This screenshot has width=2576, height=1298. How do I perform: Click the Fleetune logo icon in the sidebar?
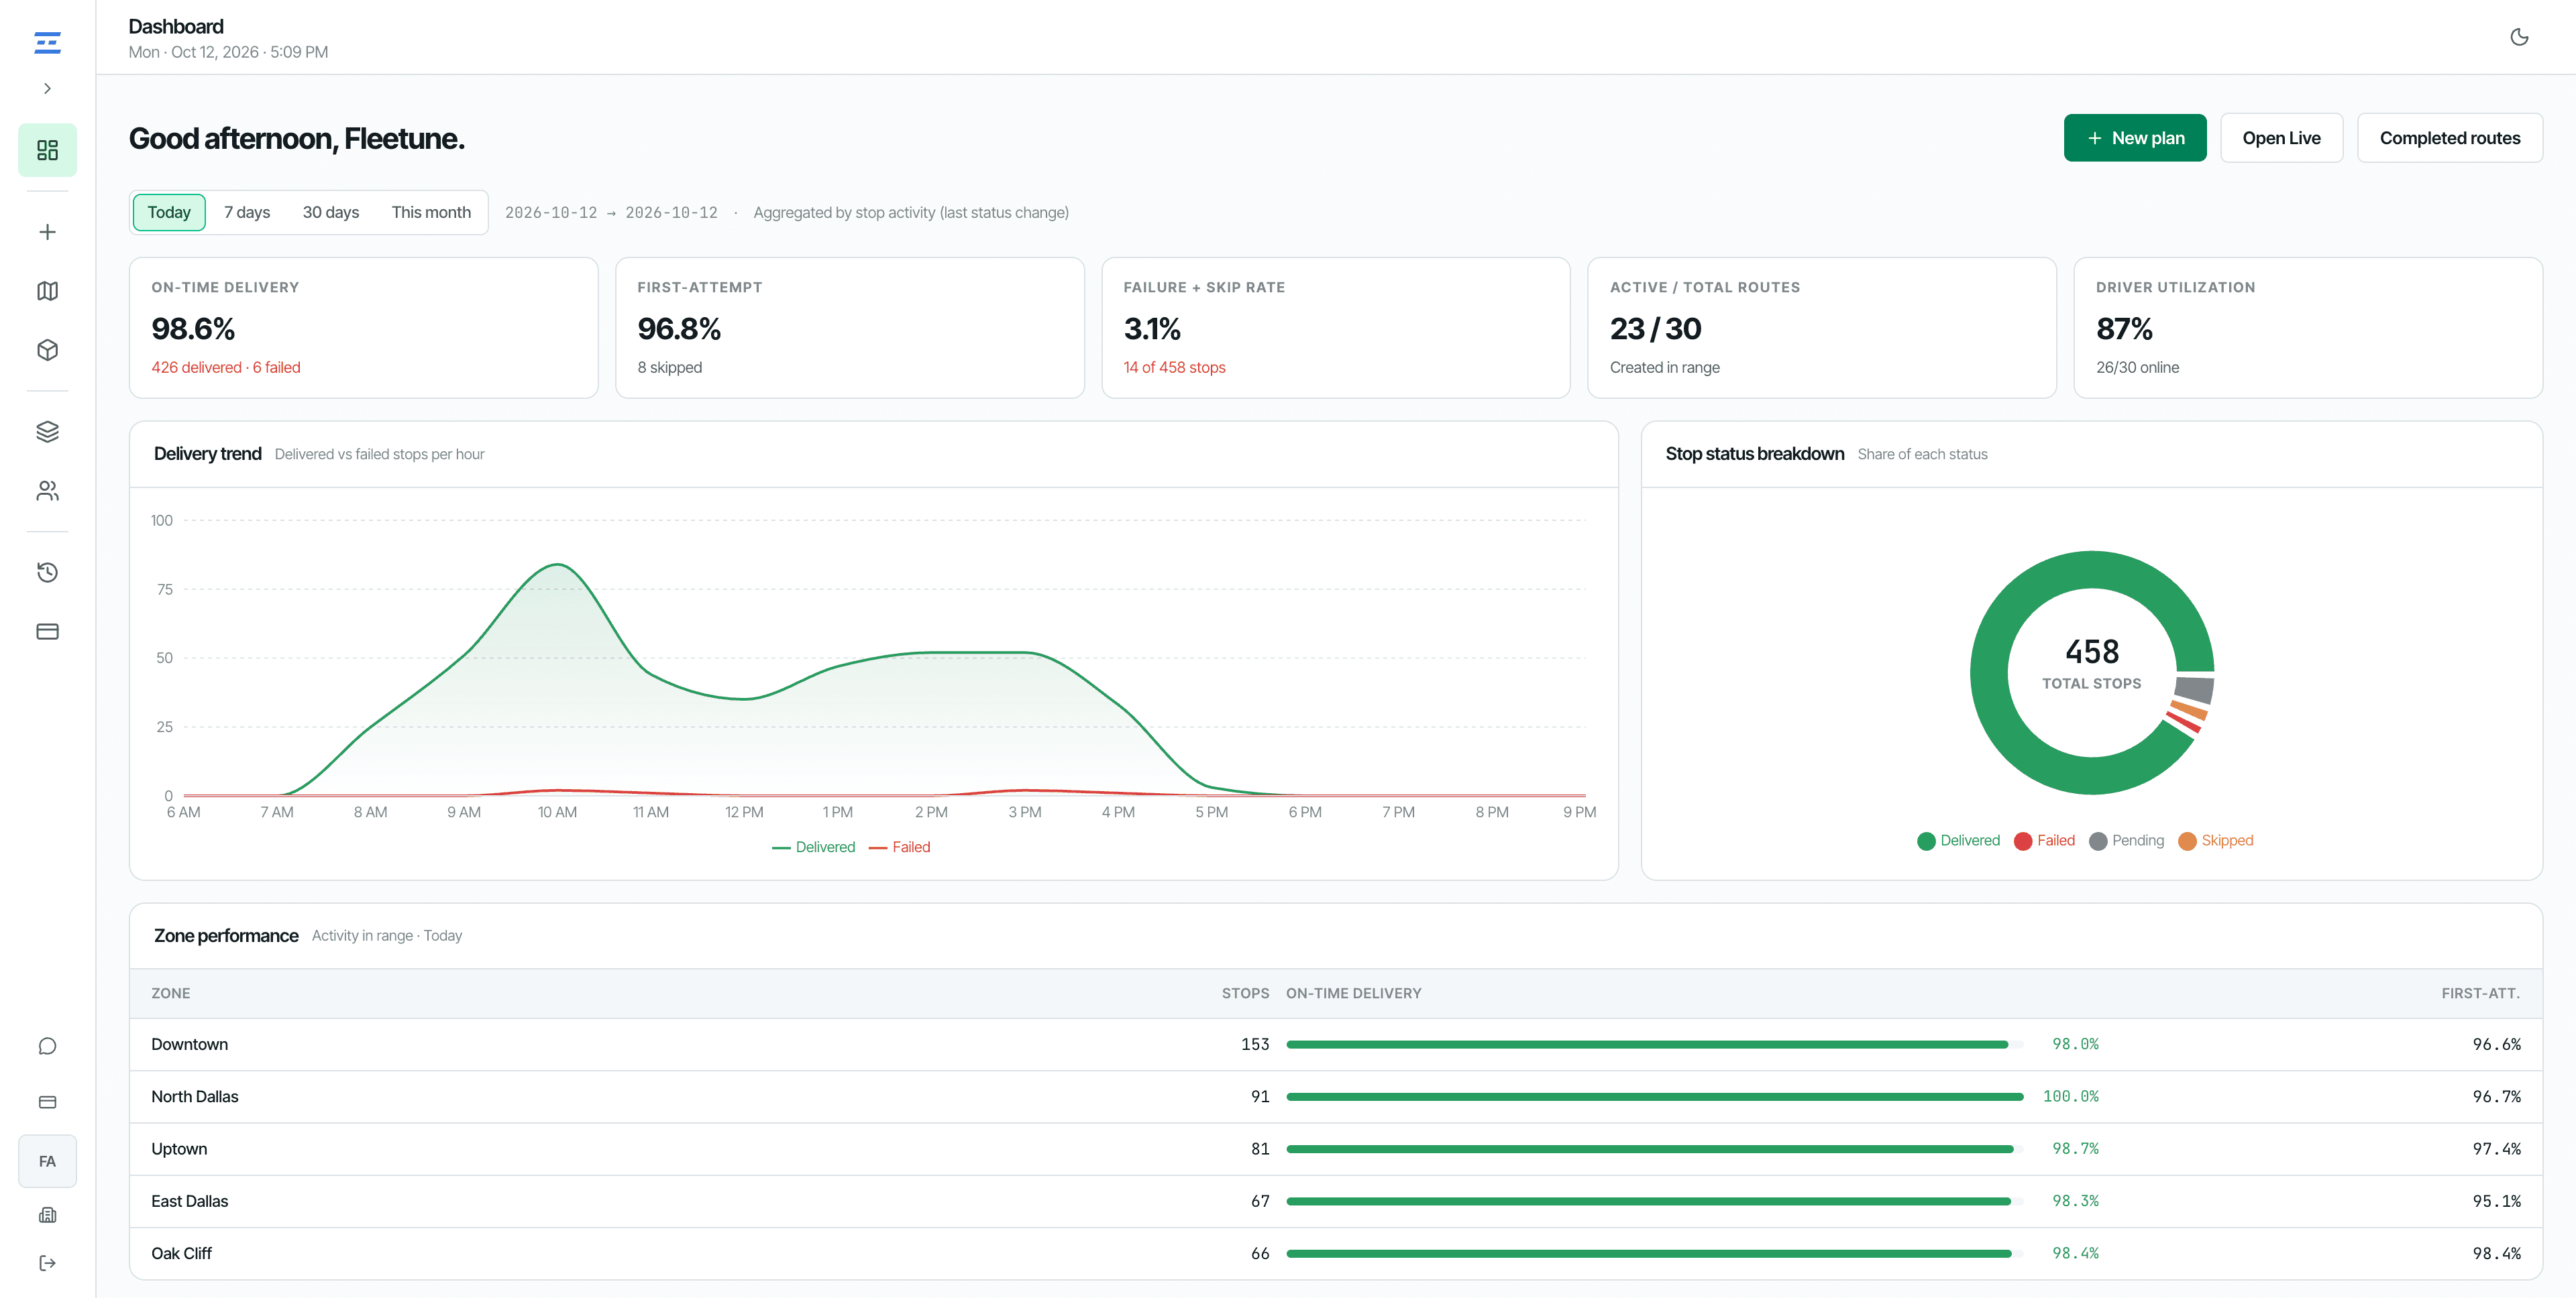click(x=47, y=42)
